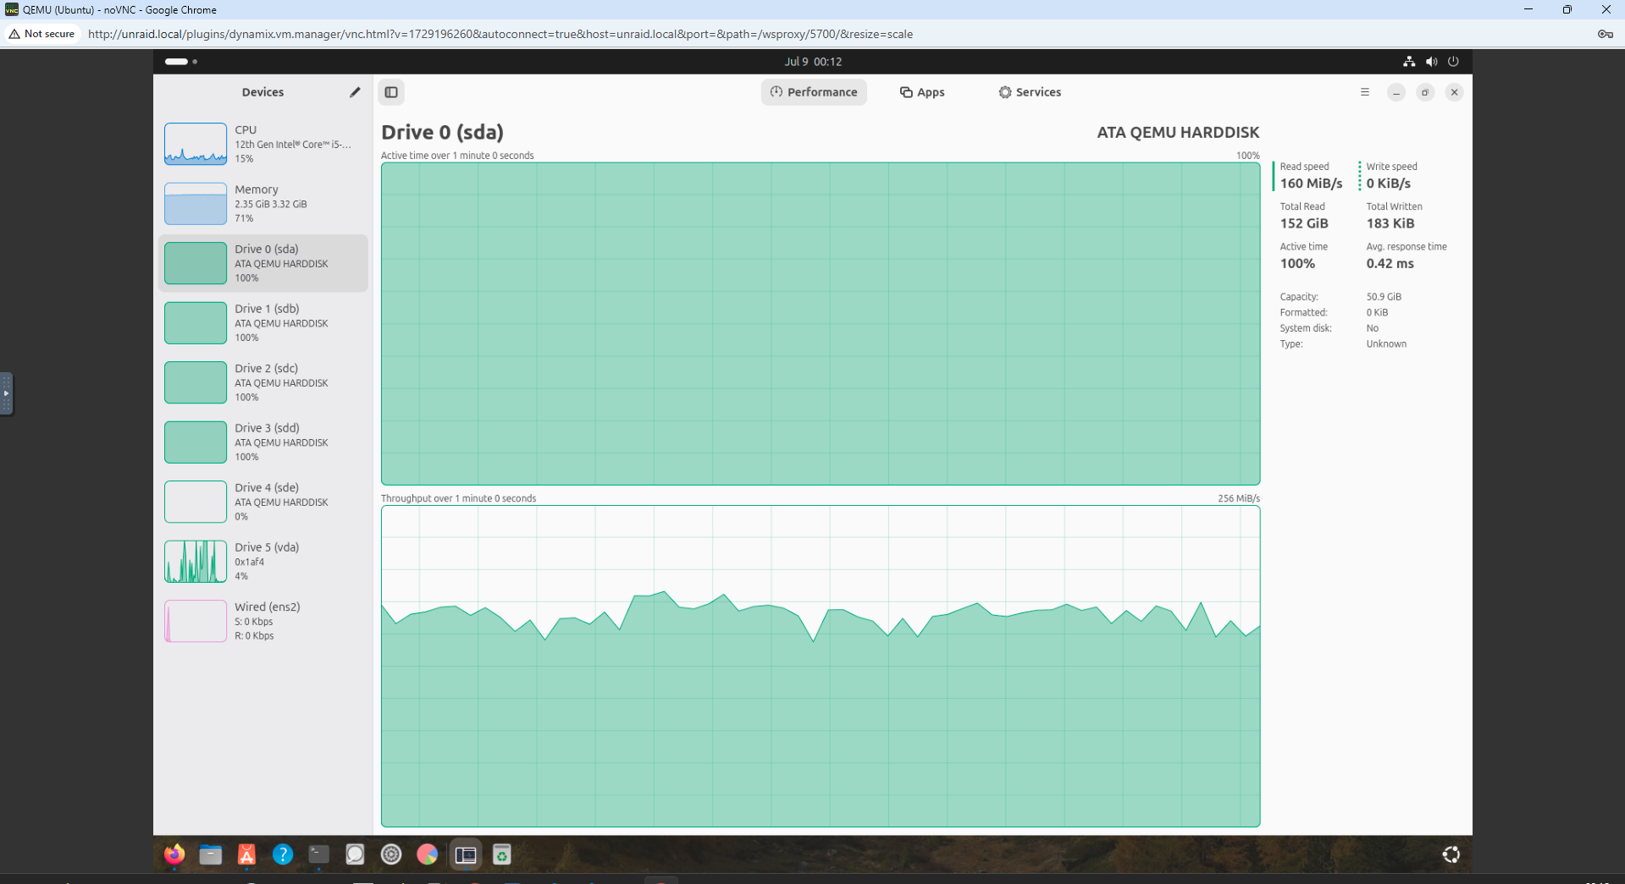Click the Avg. response time 0.42 ms
This screenshot has height=884, width=1625.
1390,263
